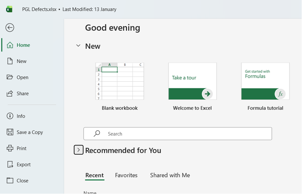Click the Share option in sidebar

[x=22, y=93]
